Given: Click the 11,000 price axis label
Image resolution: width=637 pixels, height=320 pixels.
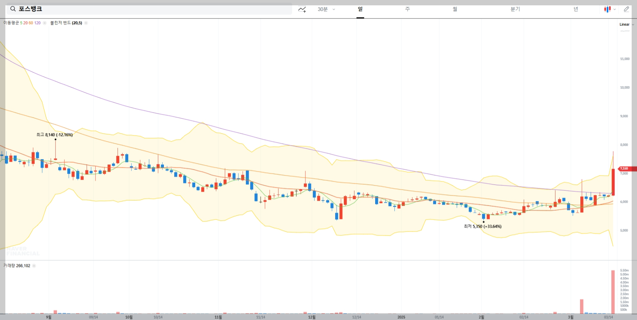Looking at the screenshot, I should point(625,59).
